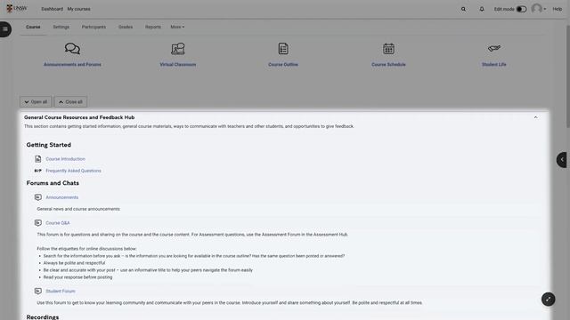The height and width of the screenshot is (320, 570).
Task: Open Announcements and Forums link
Action: pyautogui.click(x=72, y=65)
